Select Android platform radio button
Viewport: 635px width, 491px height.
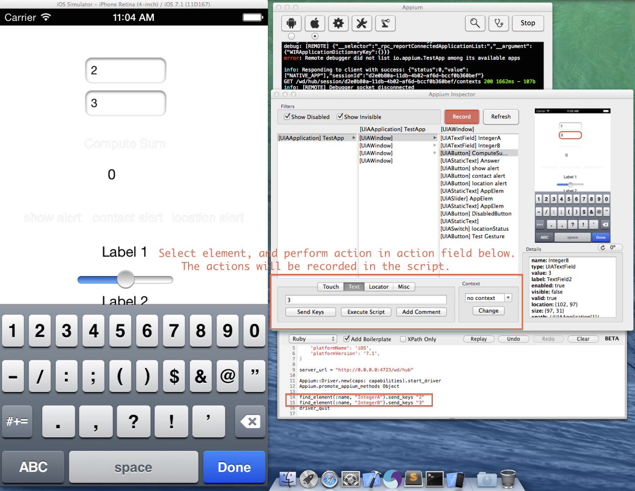pos(291,36)
